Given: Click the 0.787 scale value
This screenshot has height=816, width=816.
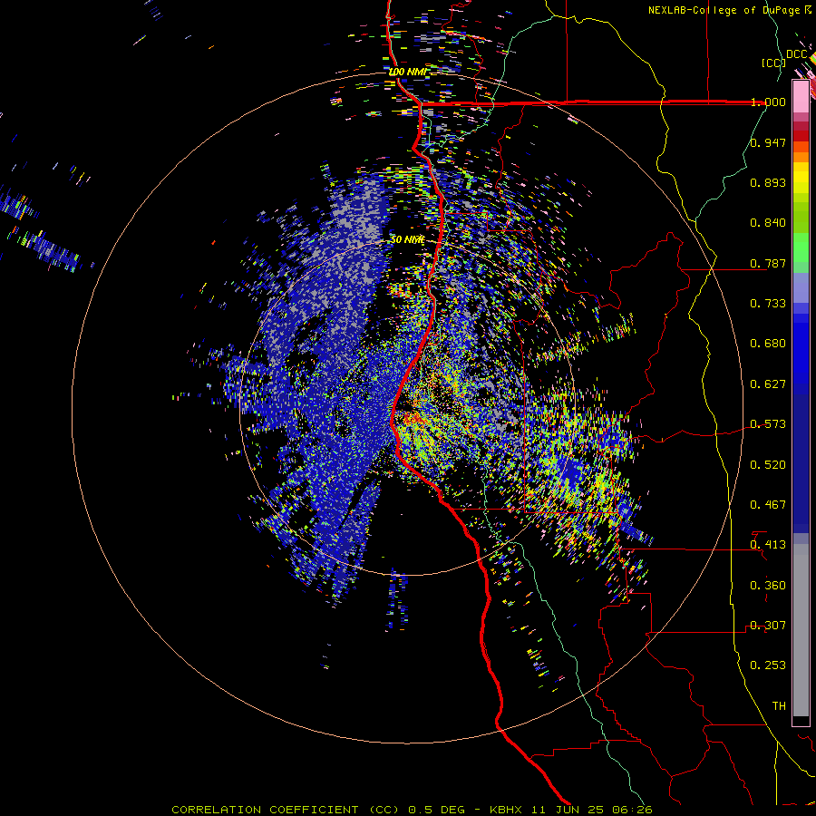Looking at the screenshot, I should coord(768,263).
